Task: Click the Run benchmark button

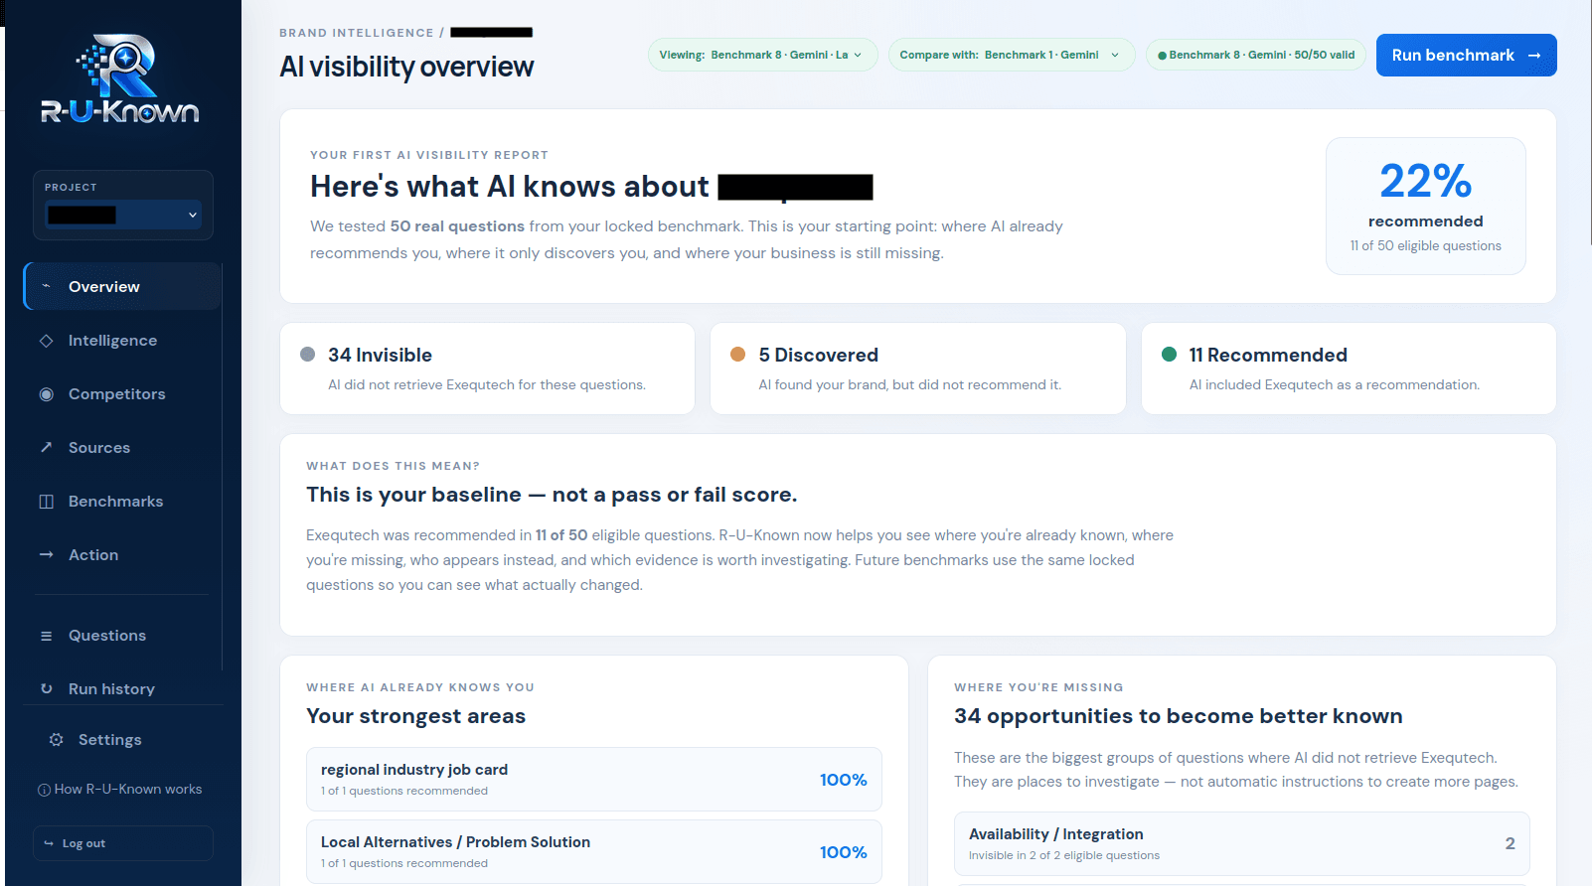Action: 1466,56
